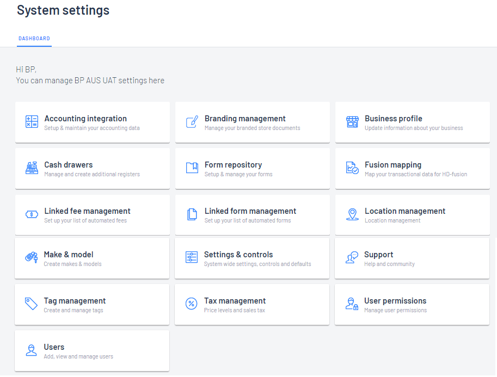Open the Linked form management card
This screenshot has height=377, width=497.
tap(252, 215)
